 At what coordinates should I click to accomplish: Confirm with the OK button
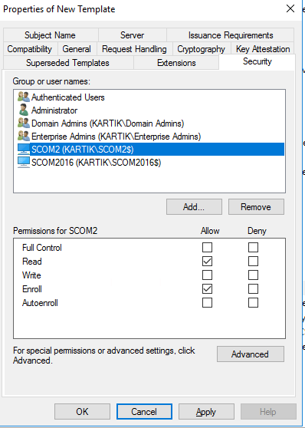point(82,411)
